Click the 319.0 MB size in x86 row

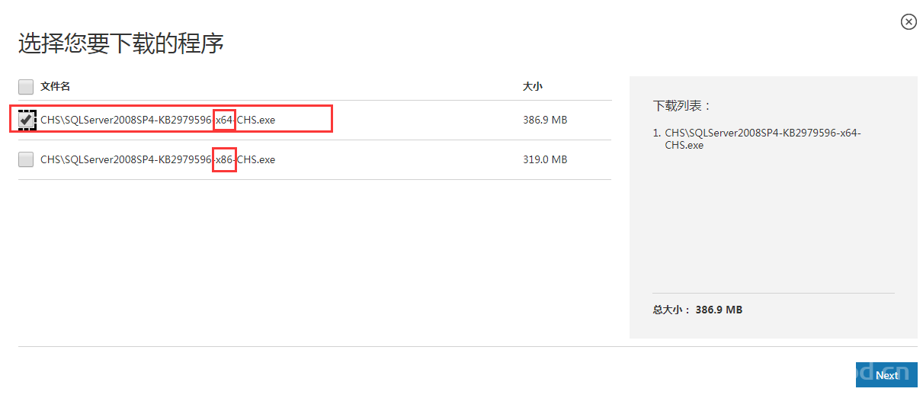[x=544, y=159]
